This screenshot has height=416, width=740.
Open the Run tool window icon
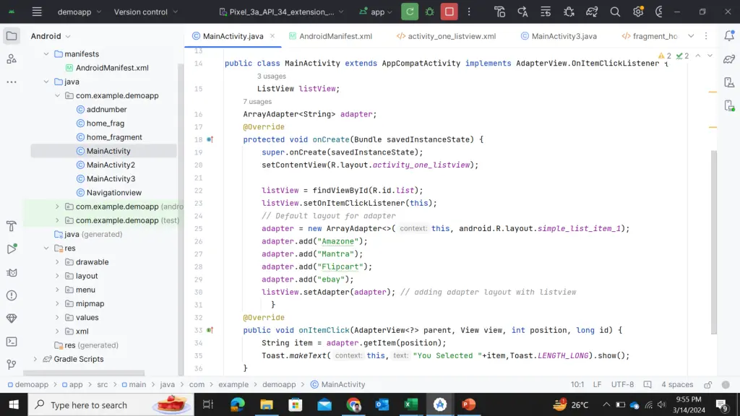[x=12, y=249]
